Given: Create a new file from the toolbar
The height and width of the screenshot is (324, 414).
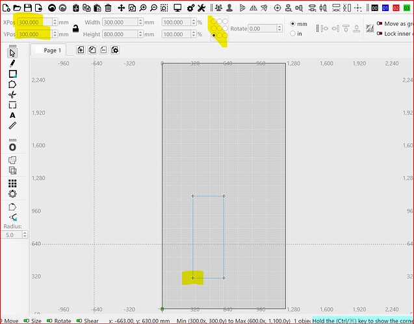Looking at the screenshot, I should click(x=6, y=8).
